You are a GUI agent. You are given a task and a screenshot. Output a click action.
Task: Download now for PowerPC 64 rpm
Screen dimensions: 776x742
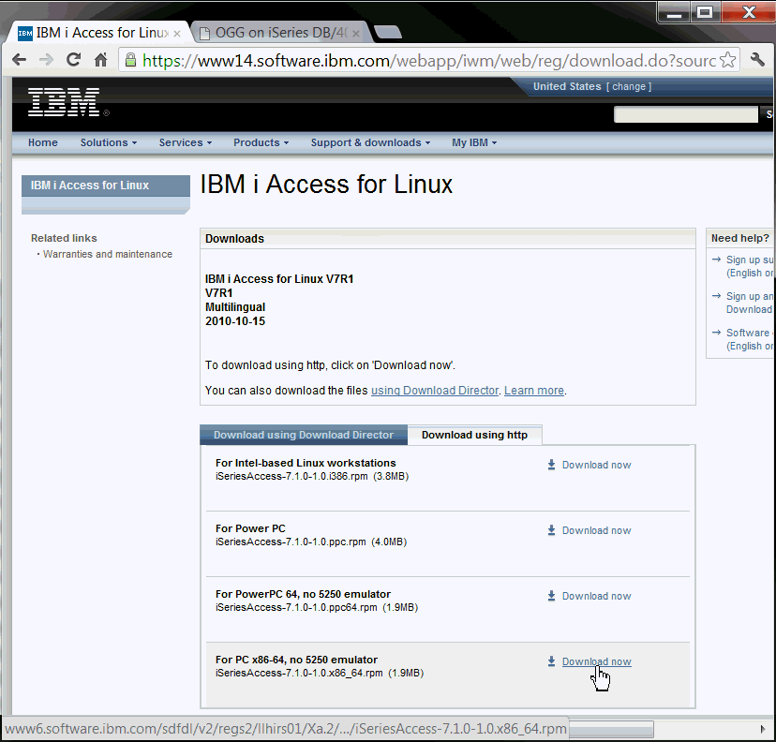pos(596,596)
